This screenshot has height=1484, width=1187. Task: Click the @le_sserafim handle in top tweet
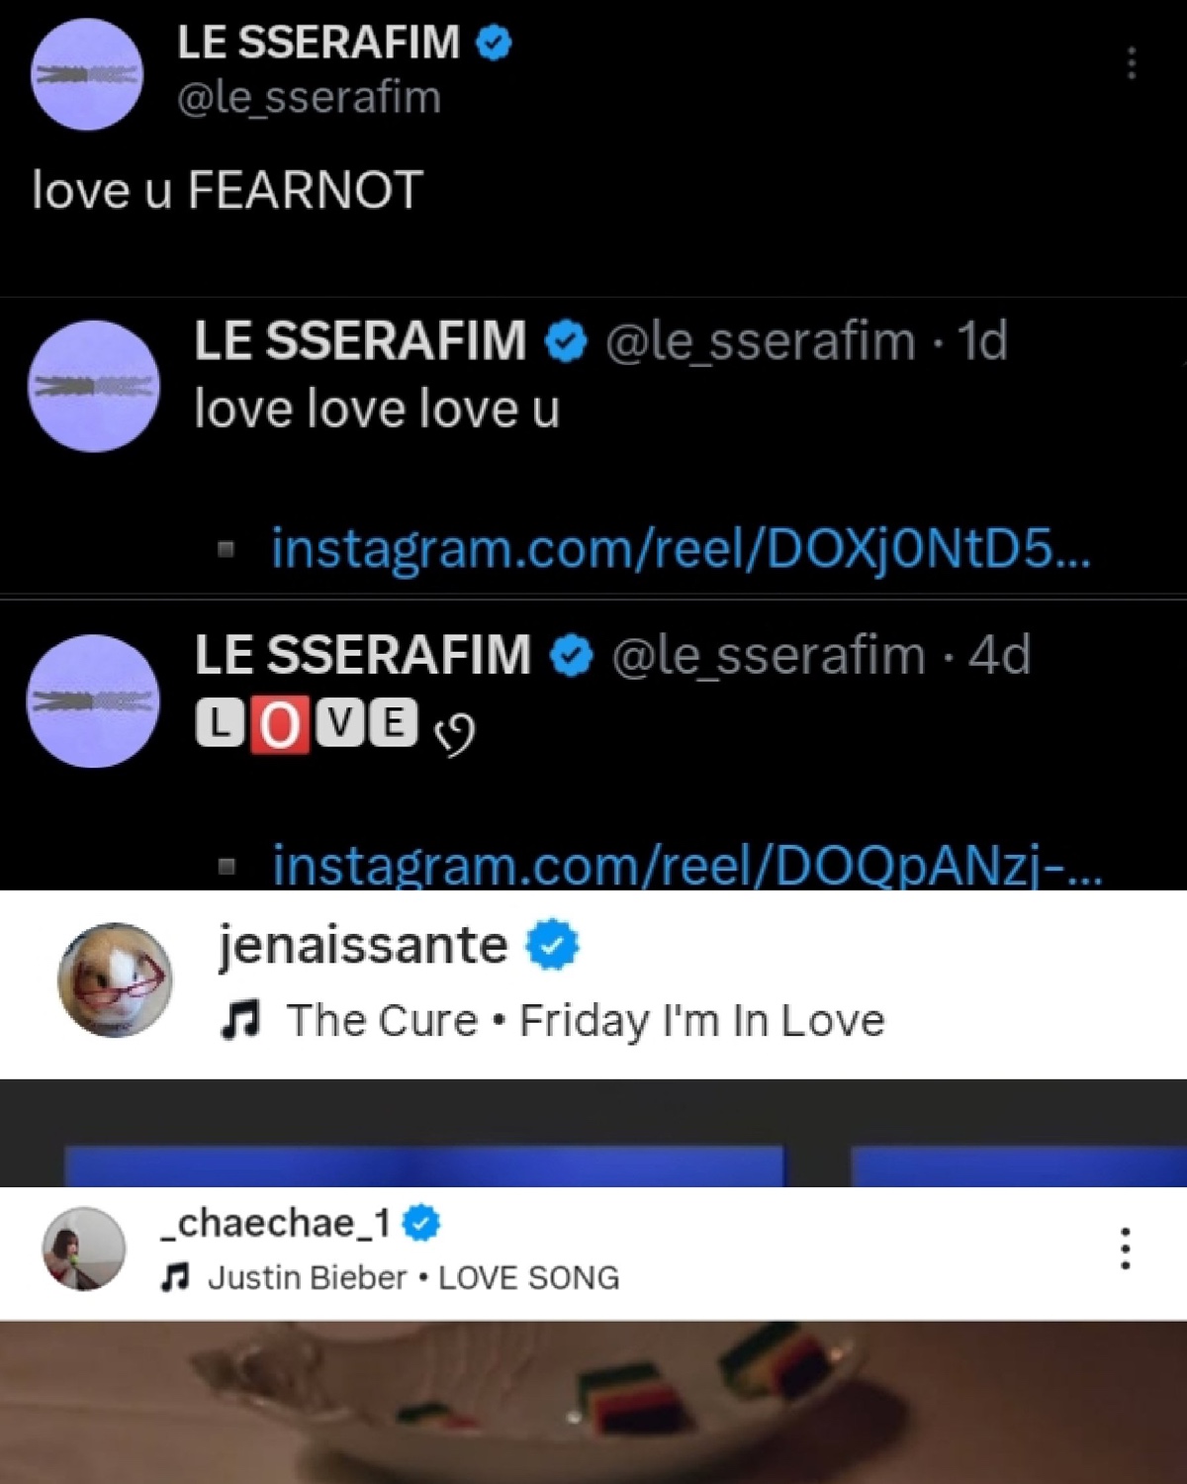pyautogui.click(x=309, y=98)
